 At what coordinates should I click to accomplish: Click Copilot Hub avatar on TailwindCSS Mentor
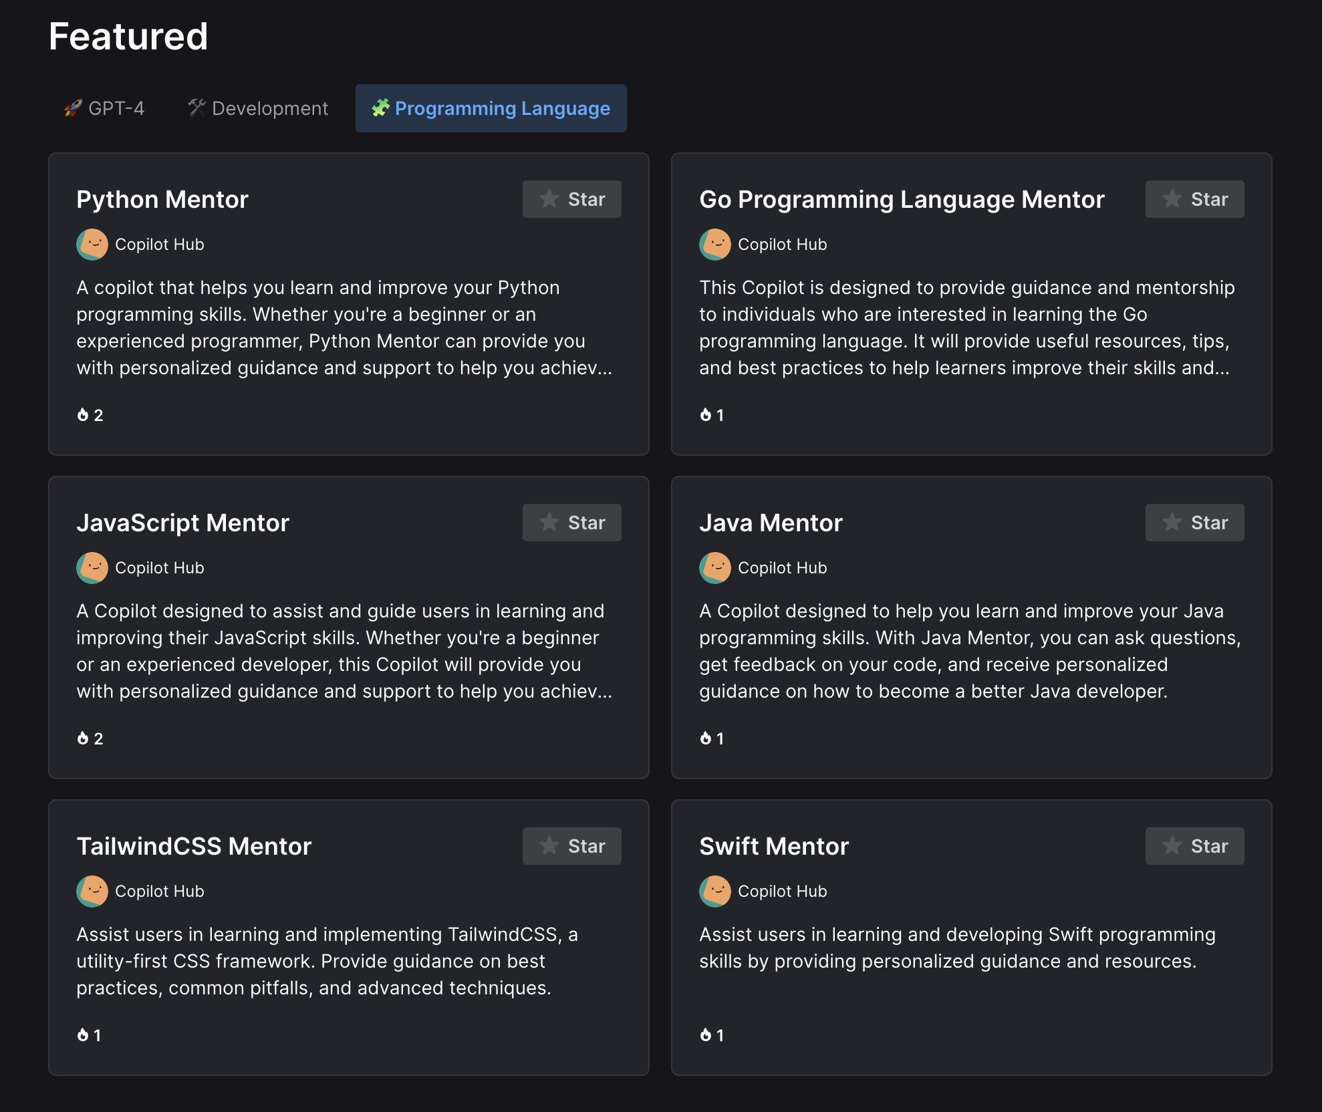tap(92, 891)
